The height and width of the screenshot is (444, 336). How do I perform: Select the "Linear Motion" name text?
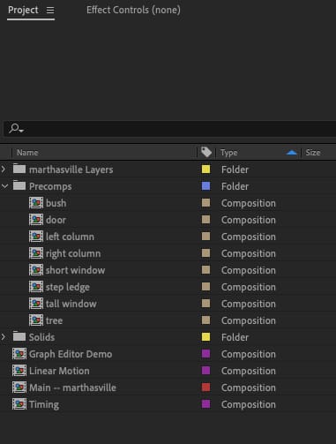(x=59, y=371)
